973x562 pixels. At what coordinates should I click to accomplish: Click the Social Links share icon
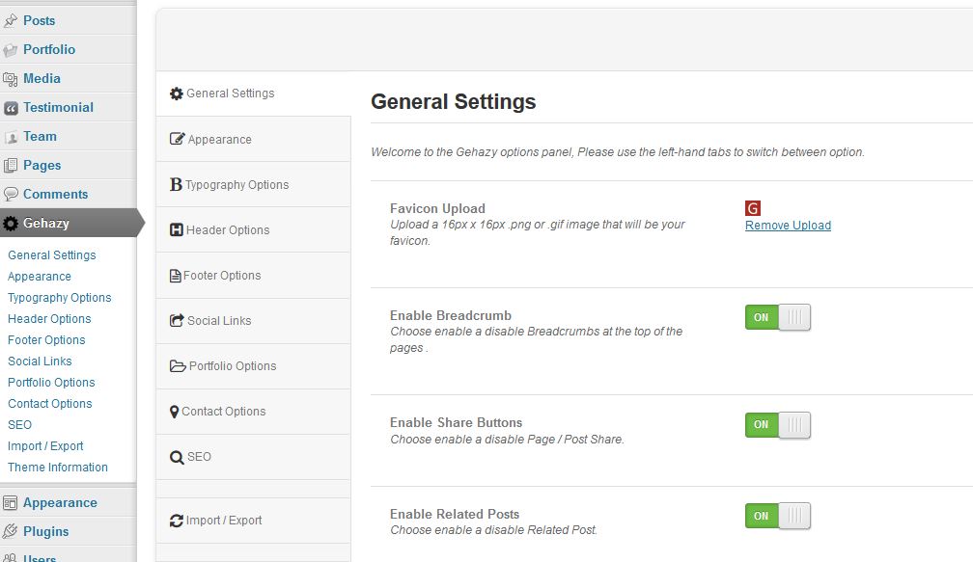(x=177, y=321)
